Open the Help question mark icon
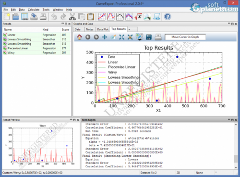Screen dimensions: 240x177 pyautogui.click(x=168, y=17)
